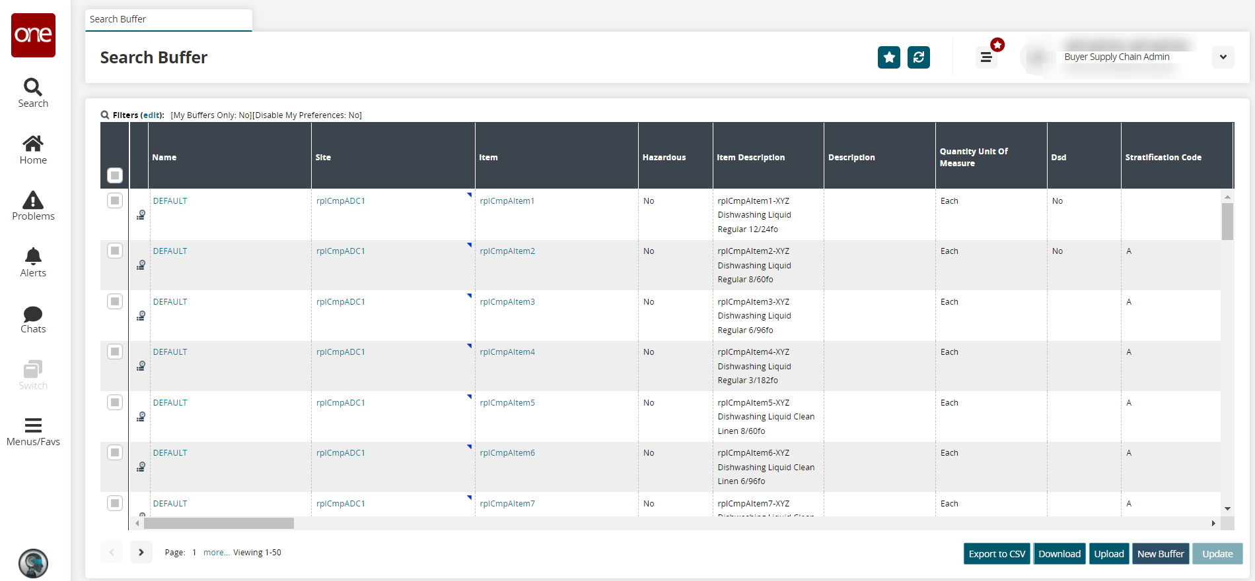
Task: Expand the user profile dropdown arrow
Action: click(1223, 57)
